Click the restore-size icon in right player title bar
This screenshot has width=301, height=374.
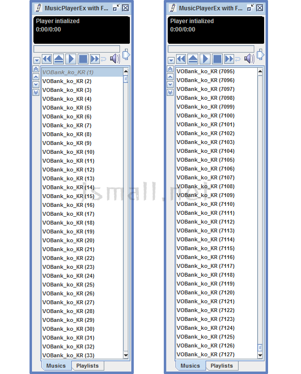[250, 8]
